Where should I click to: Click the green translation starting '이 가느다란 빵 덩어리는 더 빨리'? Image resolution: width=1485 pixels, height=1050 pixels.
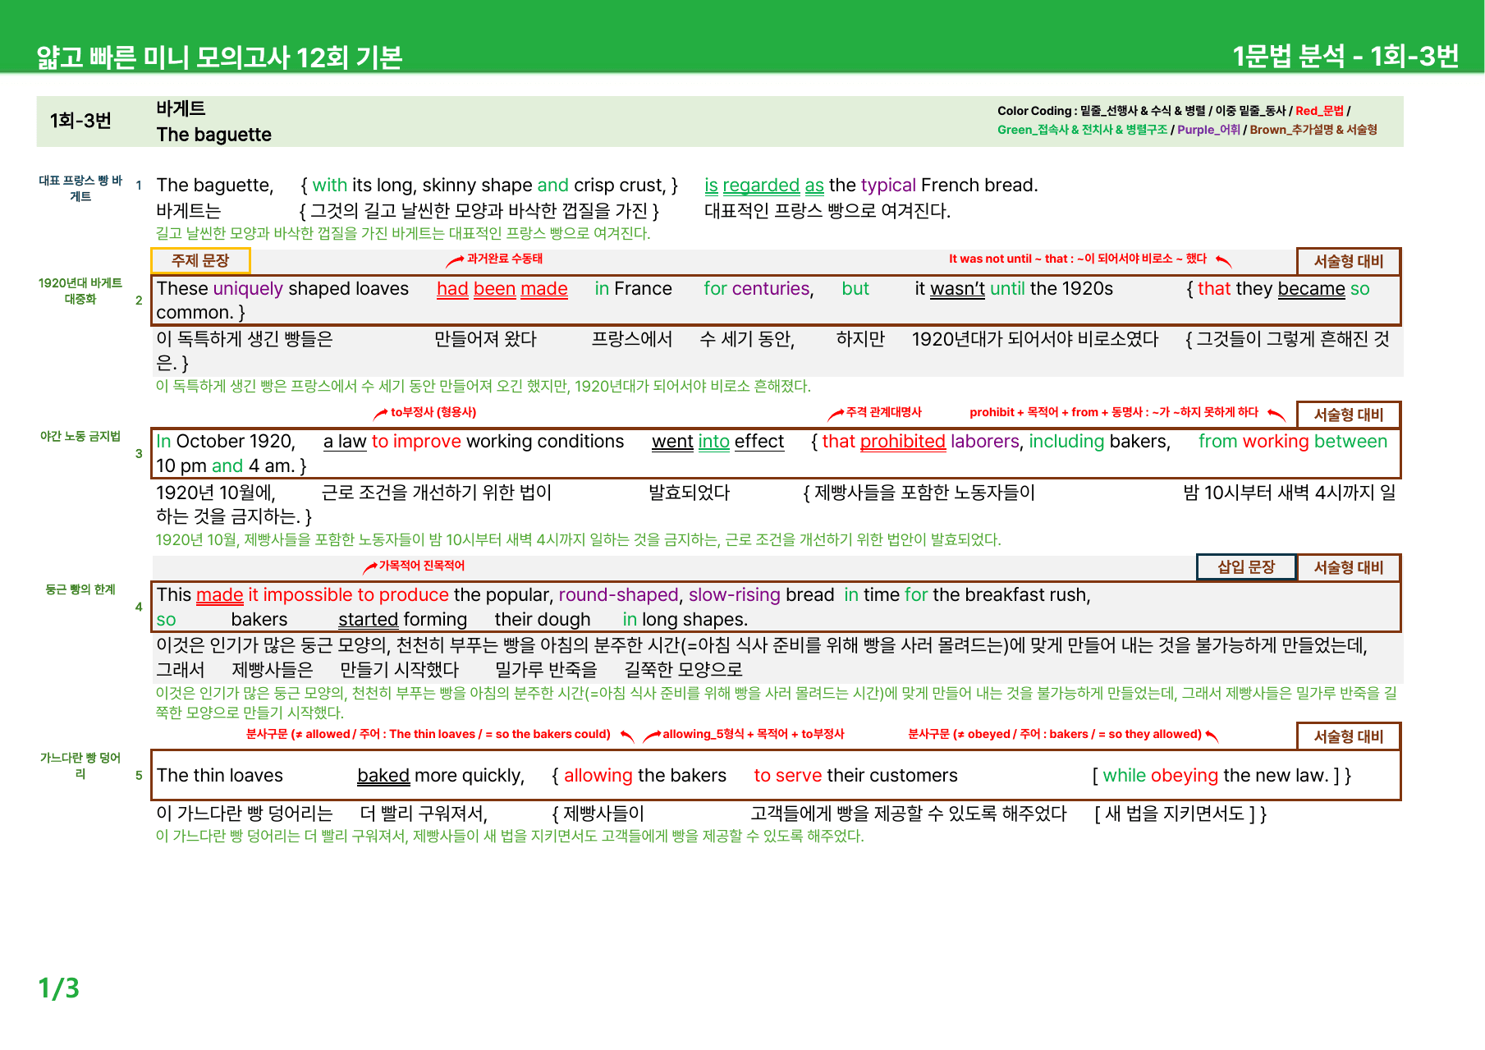click(x=510, y=837)
